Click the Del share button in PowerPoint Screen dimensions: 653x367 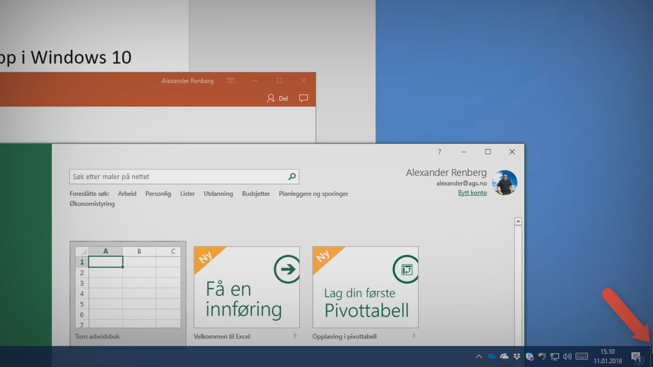coord(278,98)
